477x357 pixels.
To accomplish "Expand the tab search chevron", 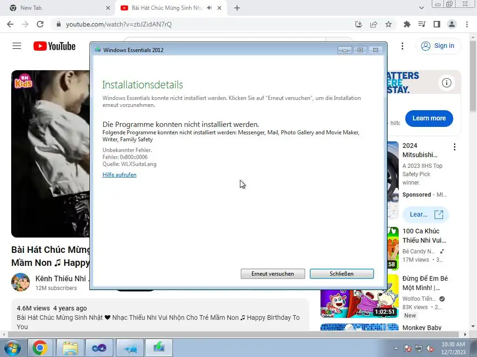I will 421,8.
